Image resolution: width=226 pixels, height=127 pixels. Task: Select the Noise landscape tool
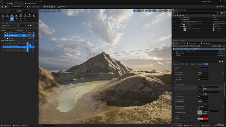point(34,16)
